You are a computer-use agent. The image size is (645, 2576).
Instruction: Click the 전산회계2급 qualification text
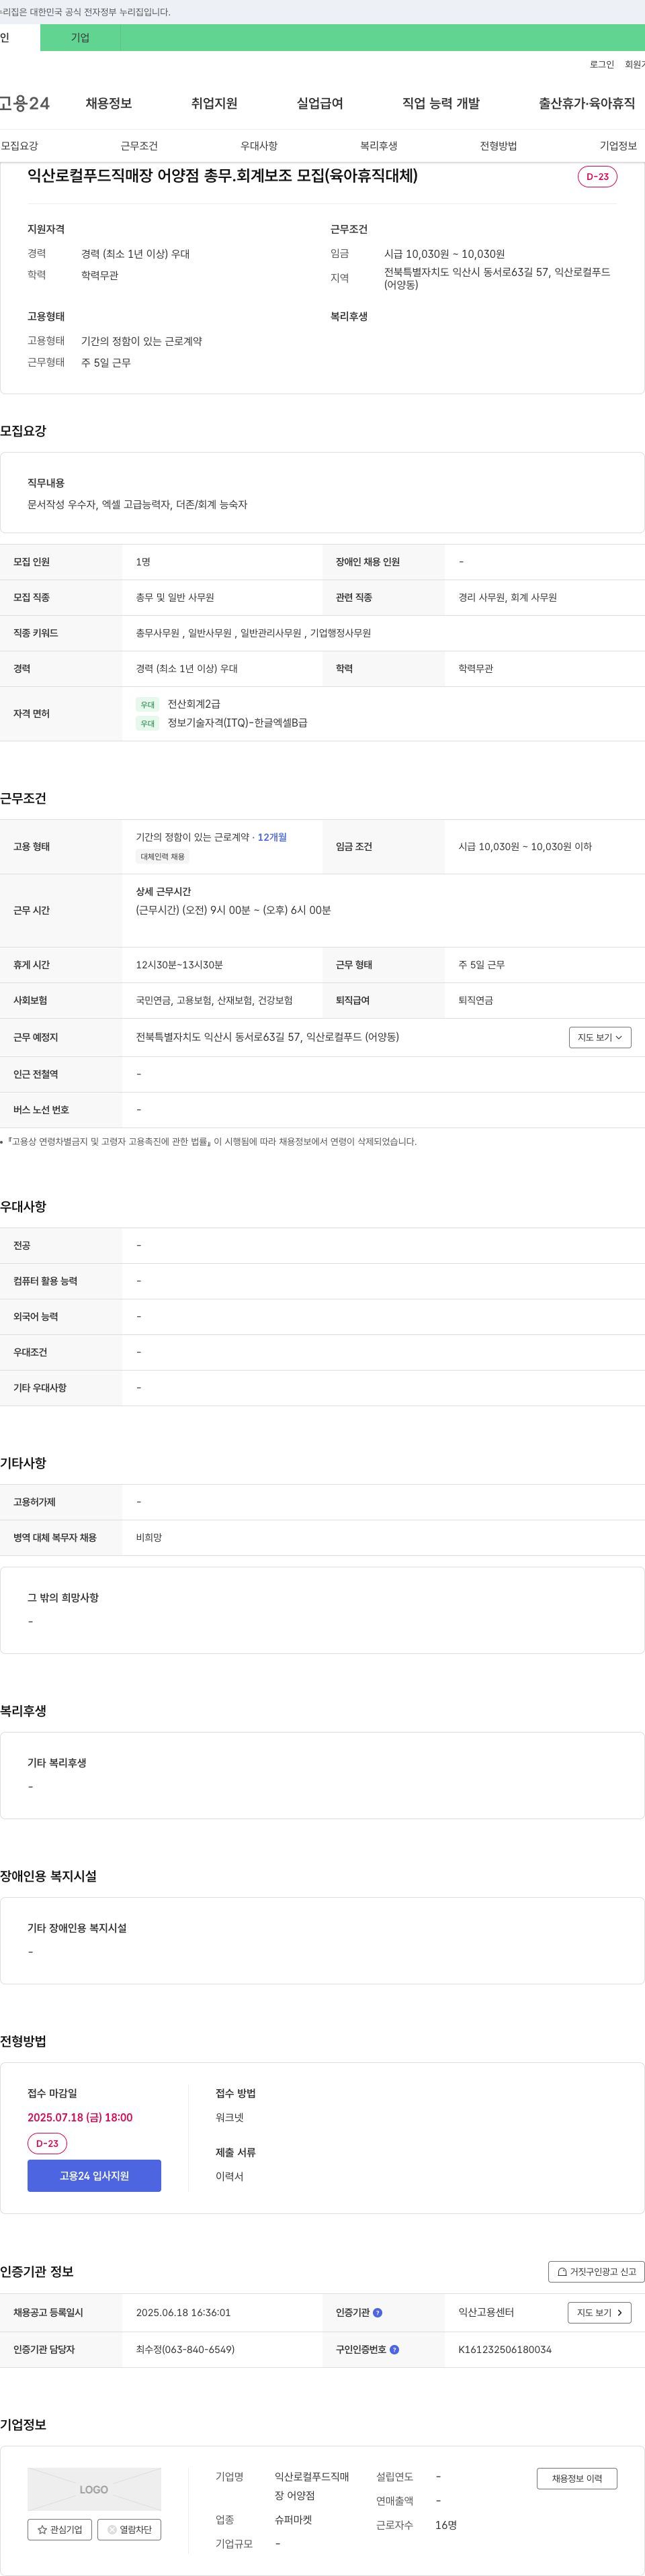point(194,704)
